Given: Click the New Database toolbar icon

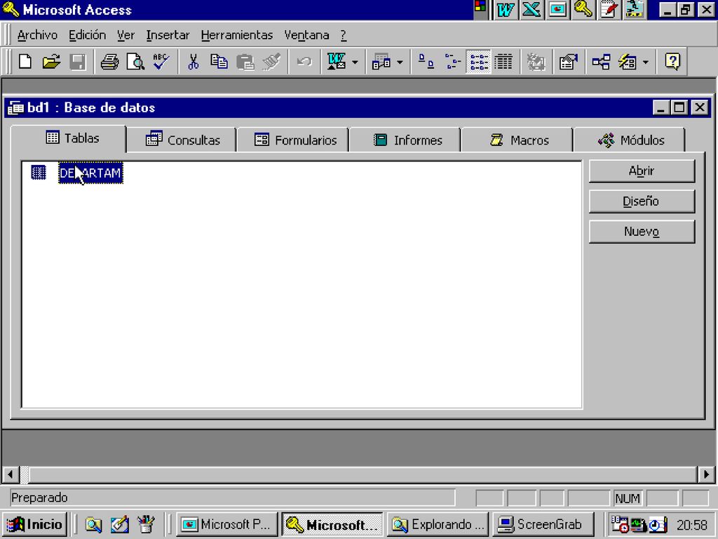Looking at the screenshot, I should coord(25,62).
